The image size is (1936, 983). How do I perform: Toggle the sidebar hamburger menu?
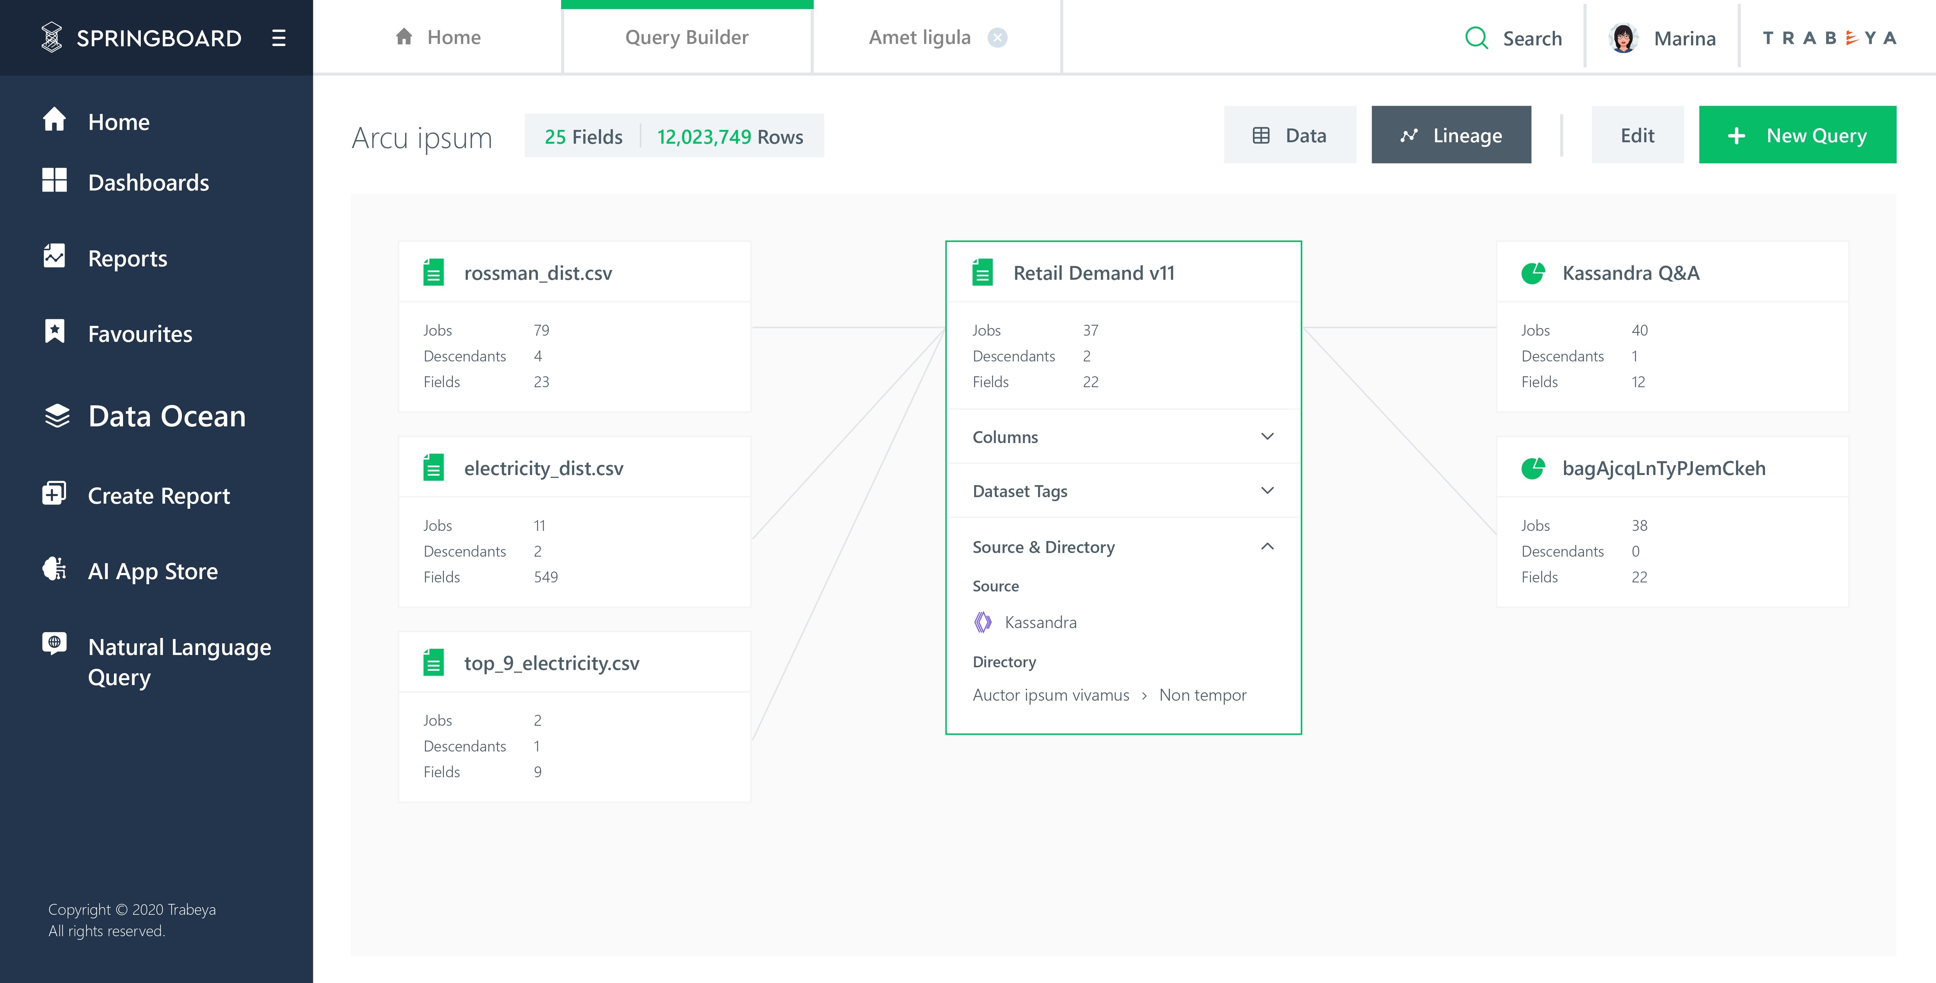pyautogui.click(x=279, y=38)
